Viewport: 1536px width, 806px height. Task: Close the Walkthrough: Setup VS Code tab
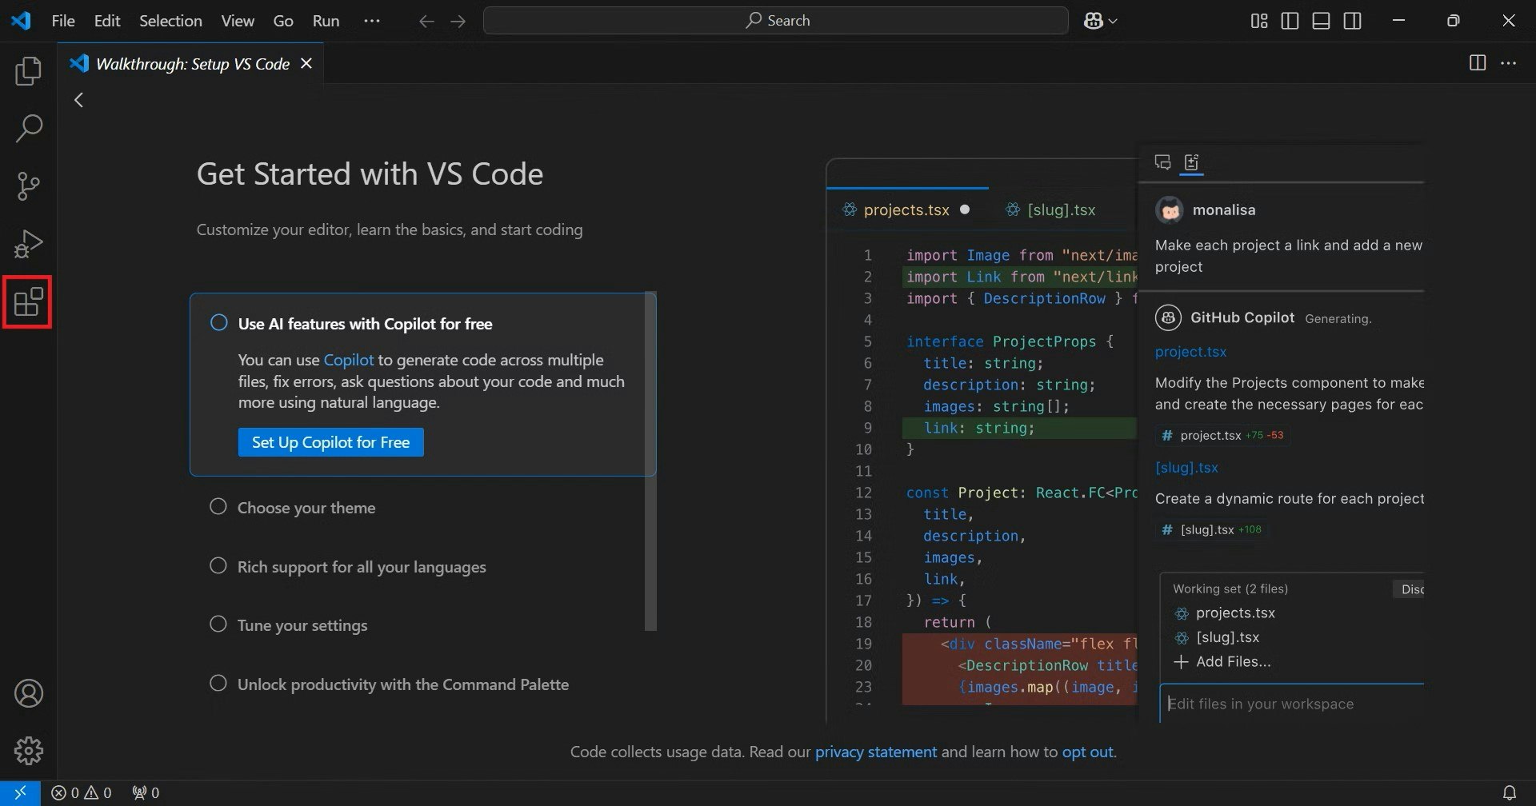306,63
